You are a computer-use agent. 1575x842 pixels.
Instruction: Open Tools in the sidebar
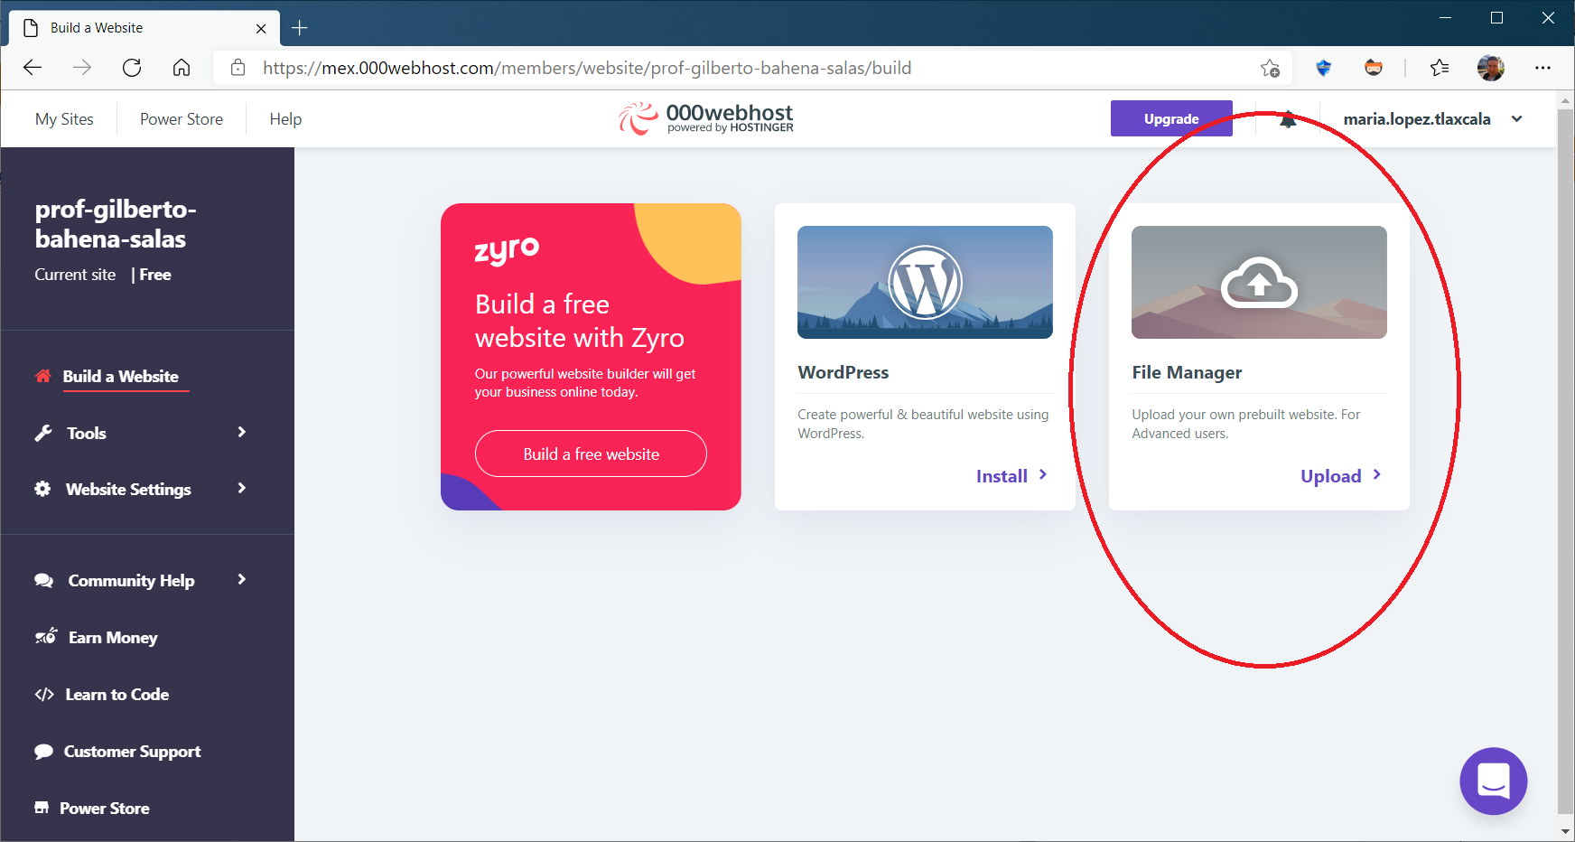point(87,433)
